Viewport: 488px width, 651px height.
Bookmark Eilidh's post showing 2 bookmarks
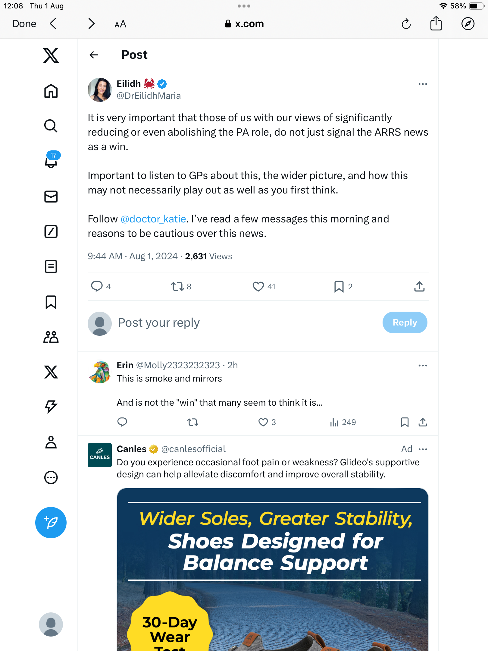coord(339,286)
